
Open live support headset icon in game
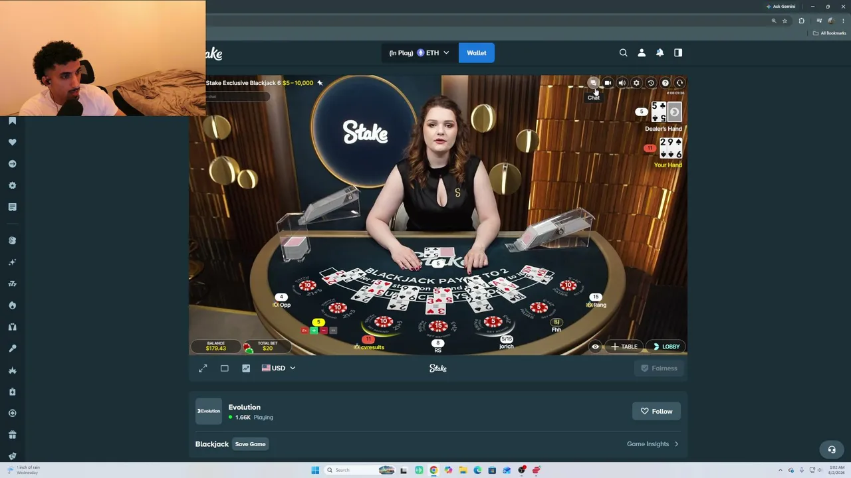pyautogui.click(x=679, y=83)
